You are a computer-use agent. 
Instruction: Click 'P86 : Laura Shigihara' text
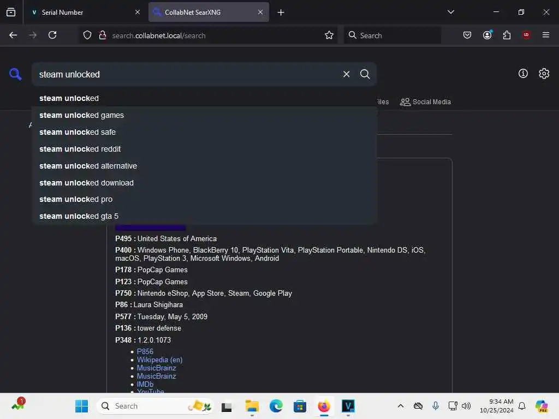[149, 304]
